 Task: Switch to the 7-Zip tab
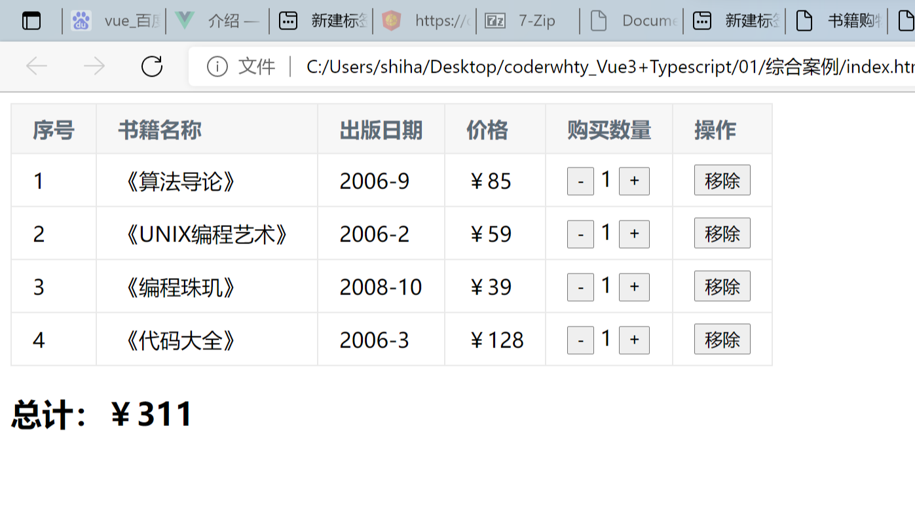click(x=529, y=21)
